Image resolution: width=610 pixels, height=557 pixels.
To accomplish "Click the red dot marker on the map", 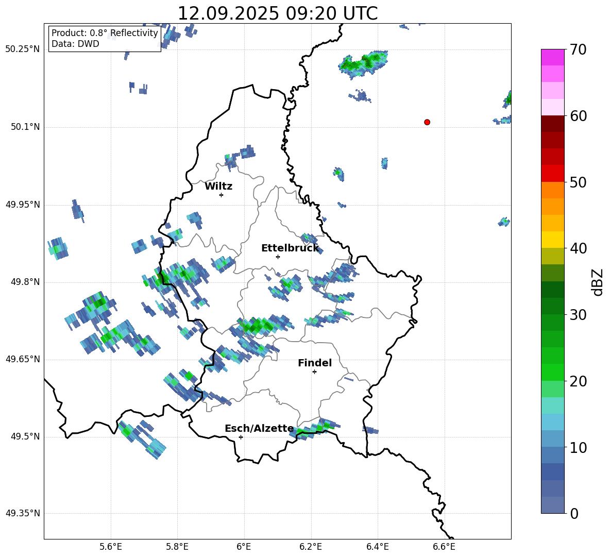I will [427, 122].
